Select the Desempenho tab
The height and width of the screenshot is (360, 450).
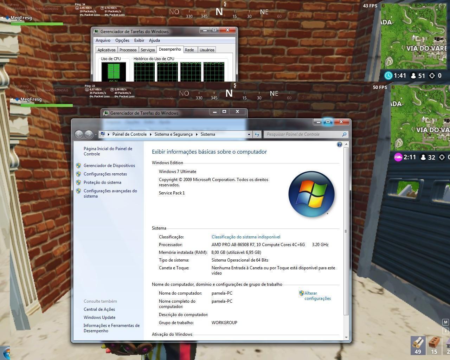pos(170,49)
